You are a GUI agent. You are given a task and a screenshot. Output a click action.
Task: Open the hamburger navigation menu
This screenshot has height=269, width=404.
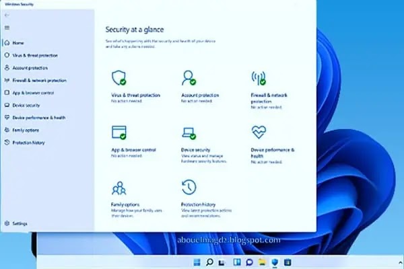(x=7, y=28)
